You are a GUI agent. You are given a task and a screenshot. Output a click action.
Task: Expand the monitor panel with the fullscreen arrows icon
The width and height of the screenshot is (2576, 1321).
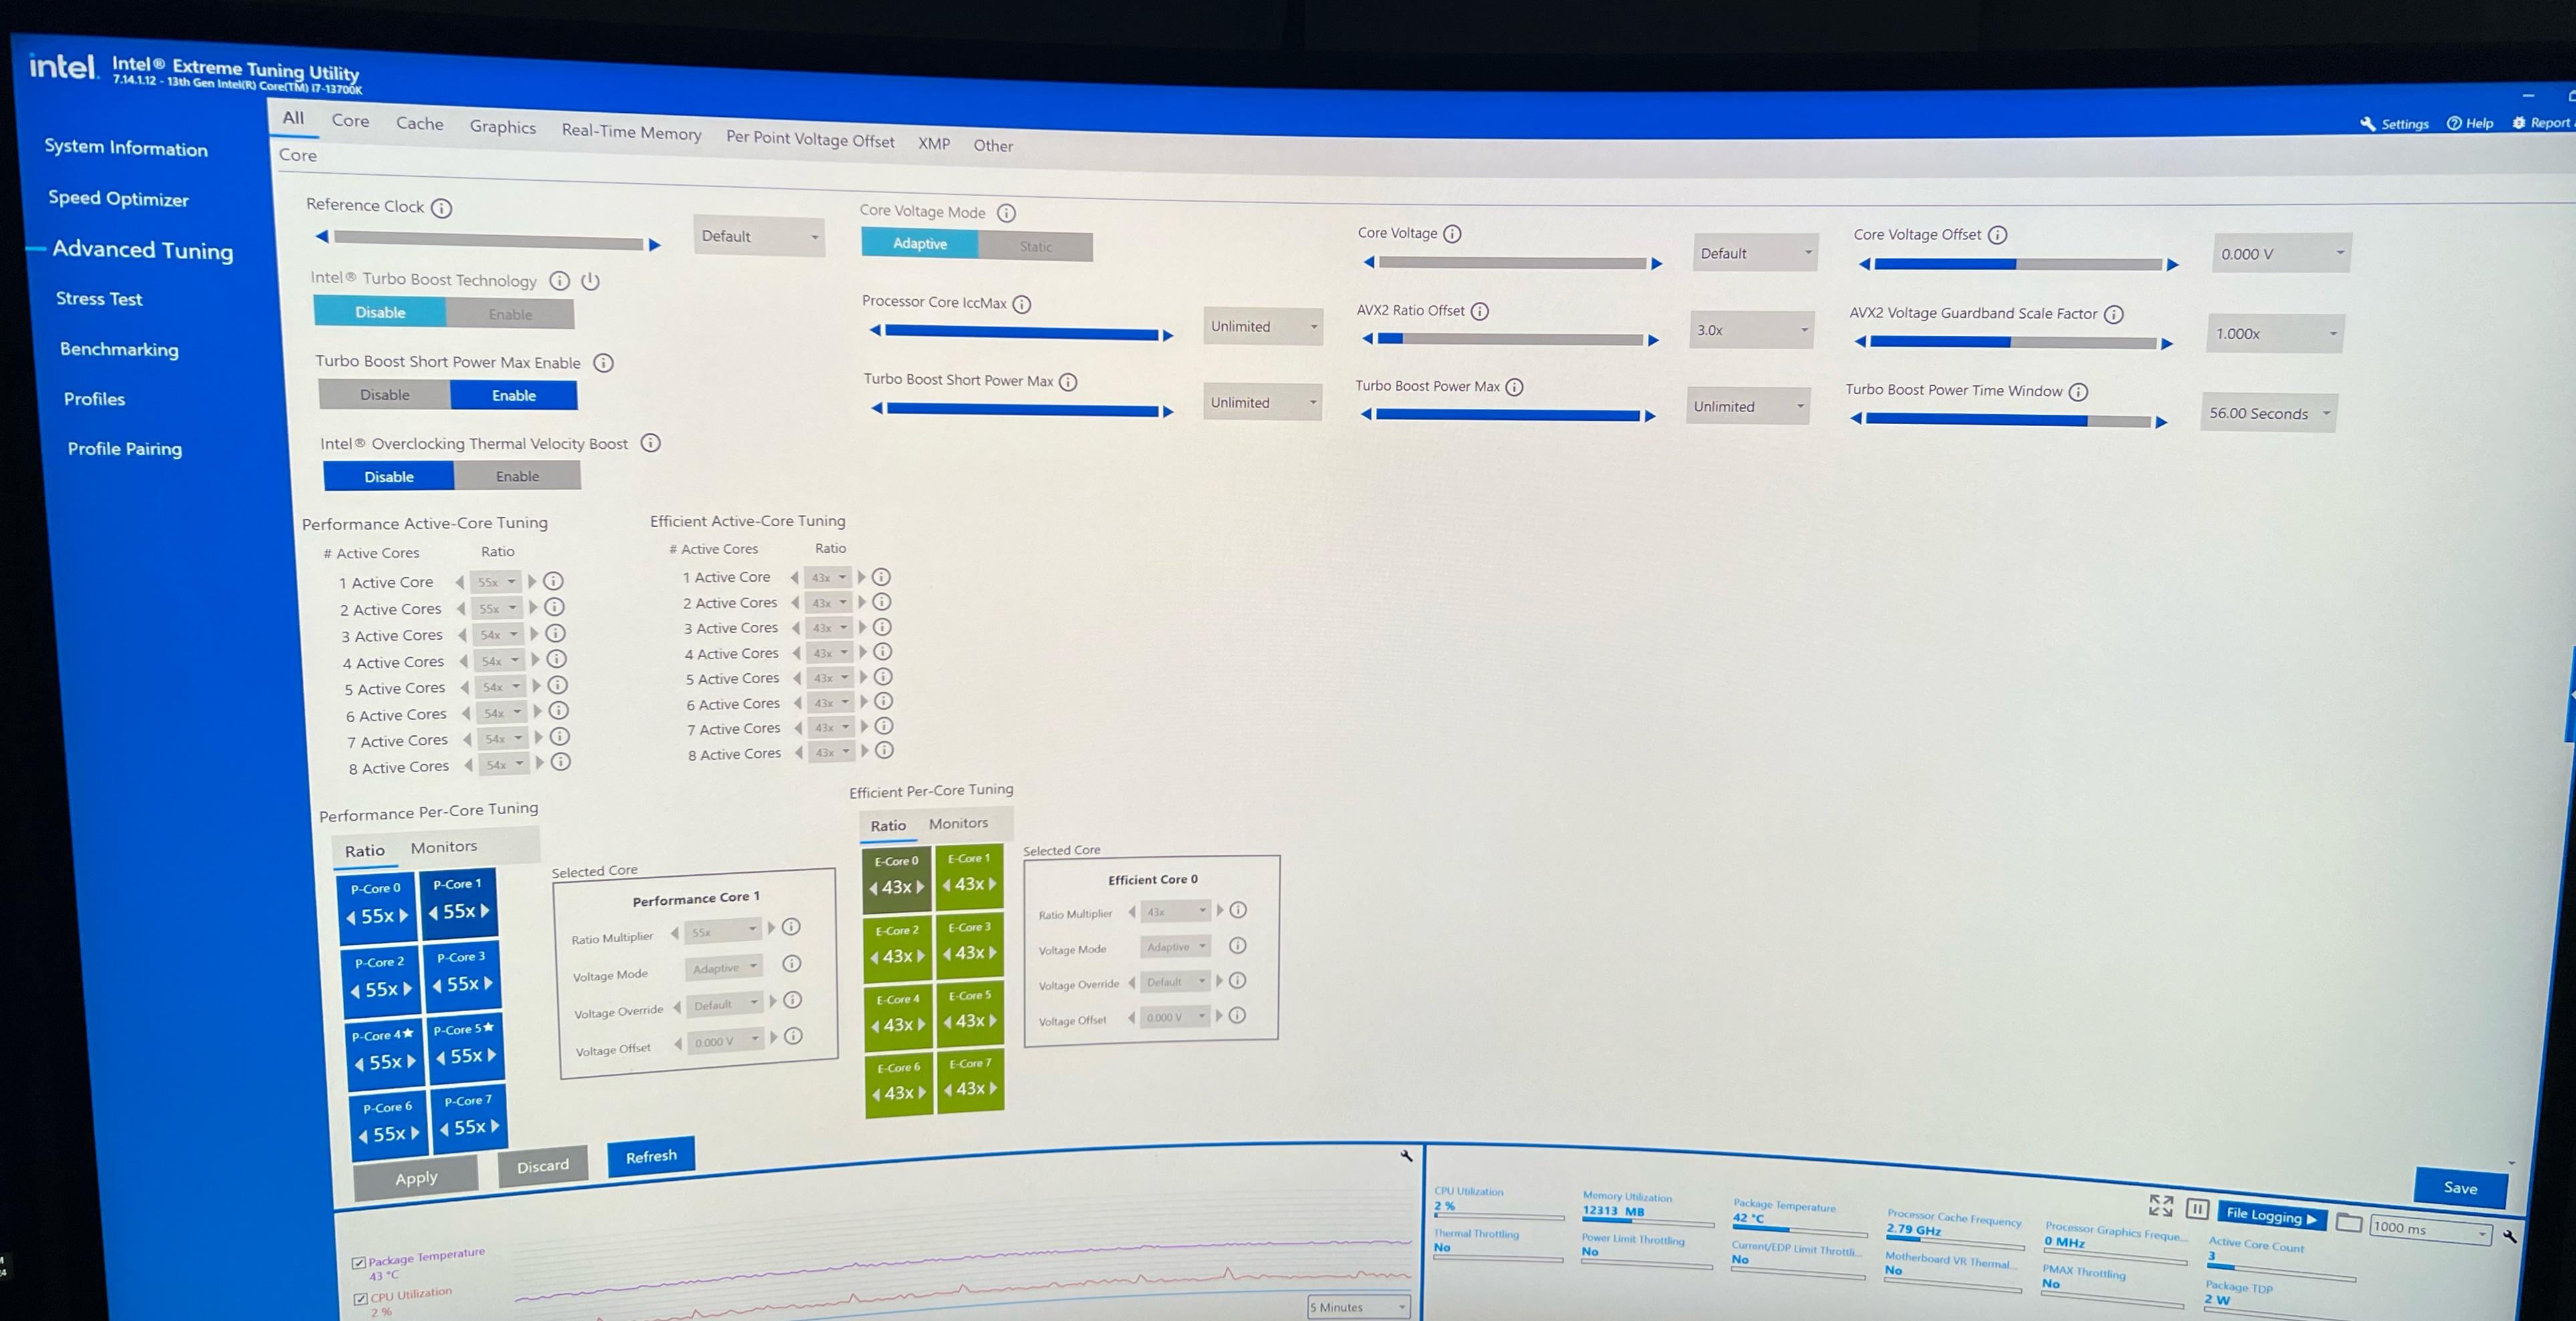coord(2161,1205)
